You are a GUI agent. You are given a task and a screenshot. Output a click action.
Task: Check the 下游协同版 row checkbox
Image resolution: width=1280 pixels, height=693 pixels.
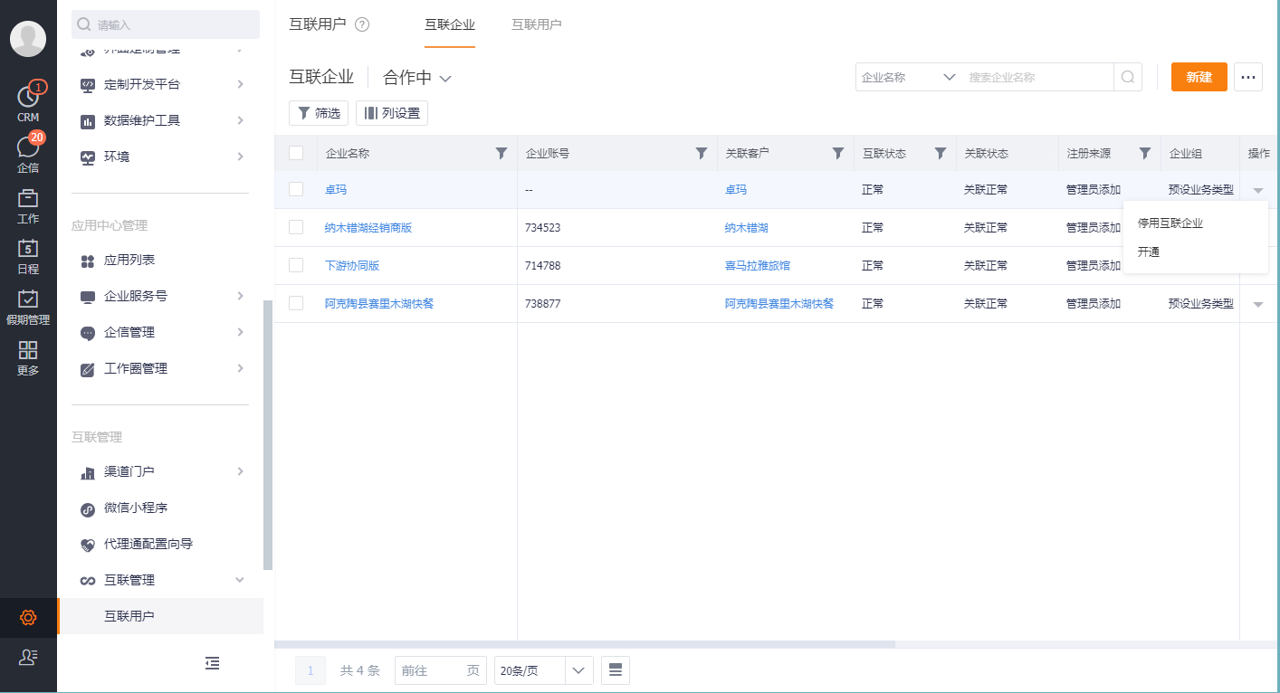point(296,265)
